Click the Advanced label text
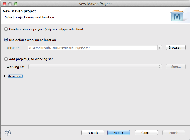The height and width of the screenshot is (140, 190). coord(15,76)
